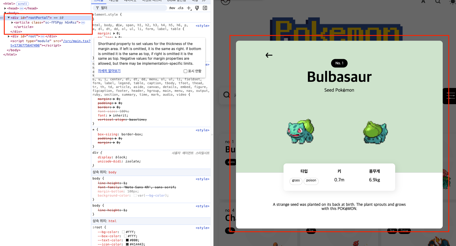This screenshot has height=246, width=456.
Task: Expand margin triangle in the * rule
Action: click(x=115, y=143)
